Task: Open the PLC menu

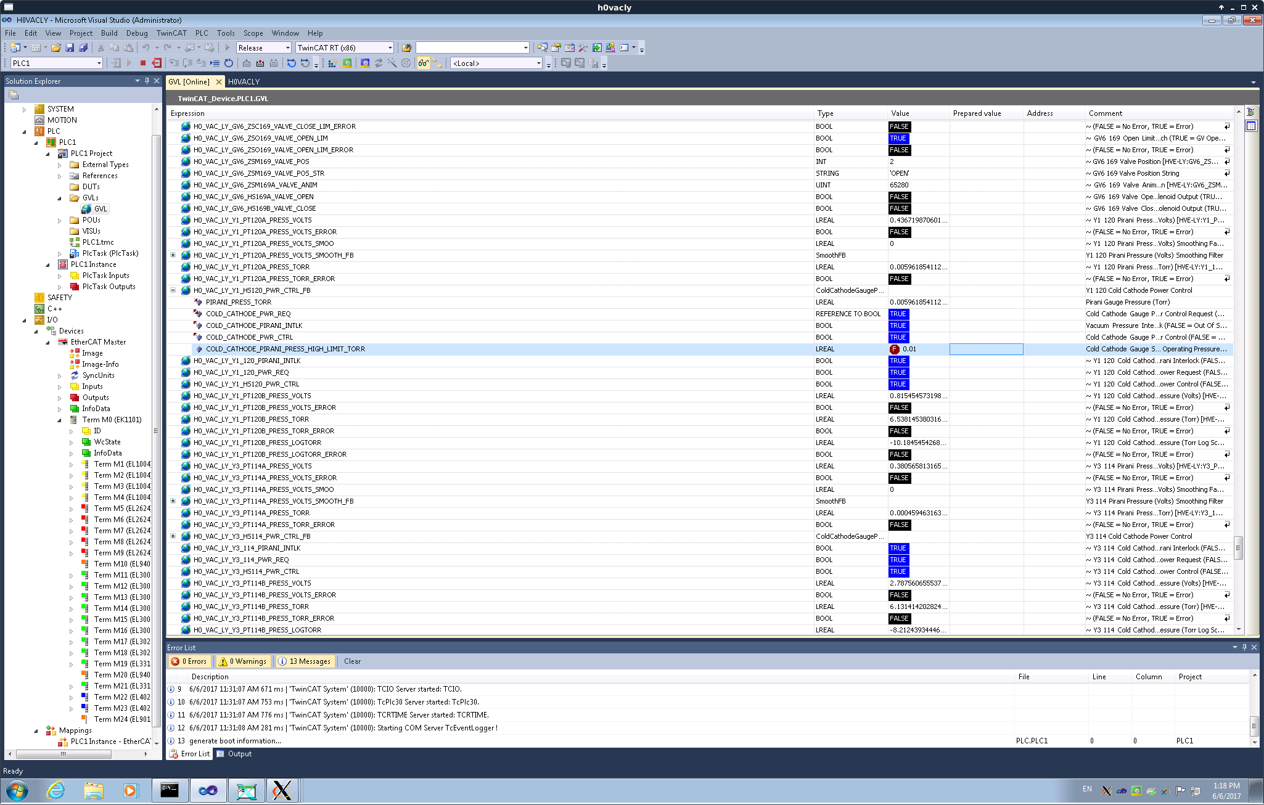Action: click(202, 33)
